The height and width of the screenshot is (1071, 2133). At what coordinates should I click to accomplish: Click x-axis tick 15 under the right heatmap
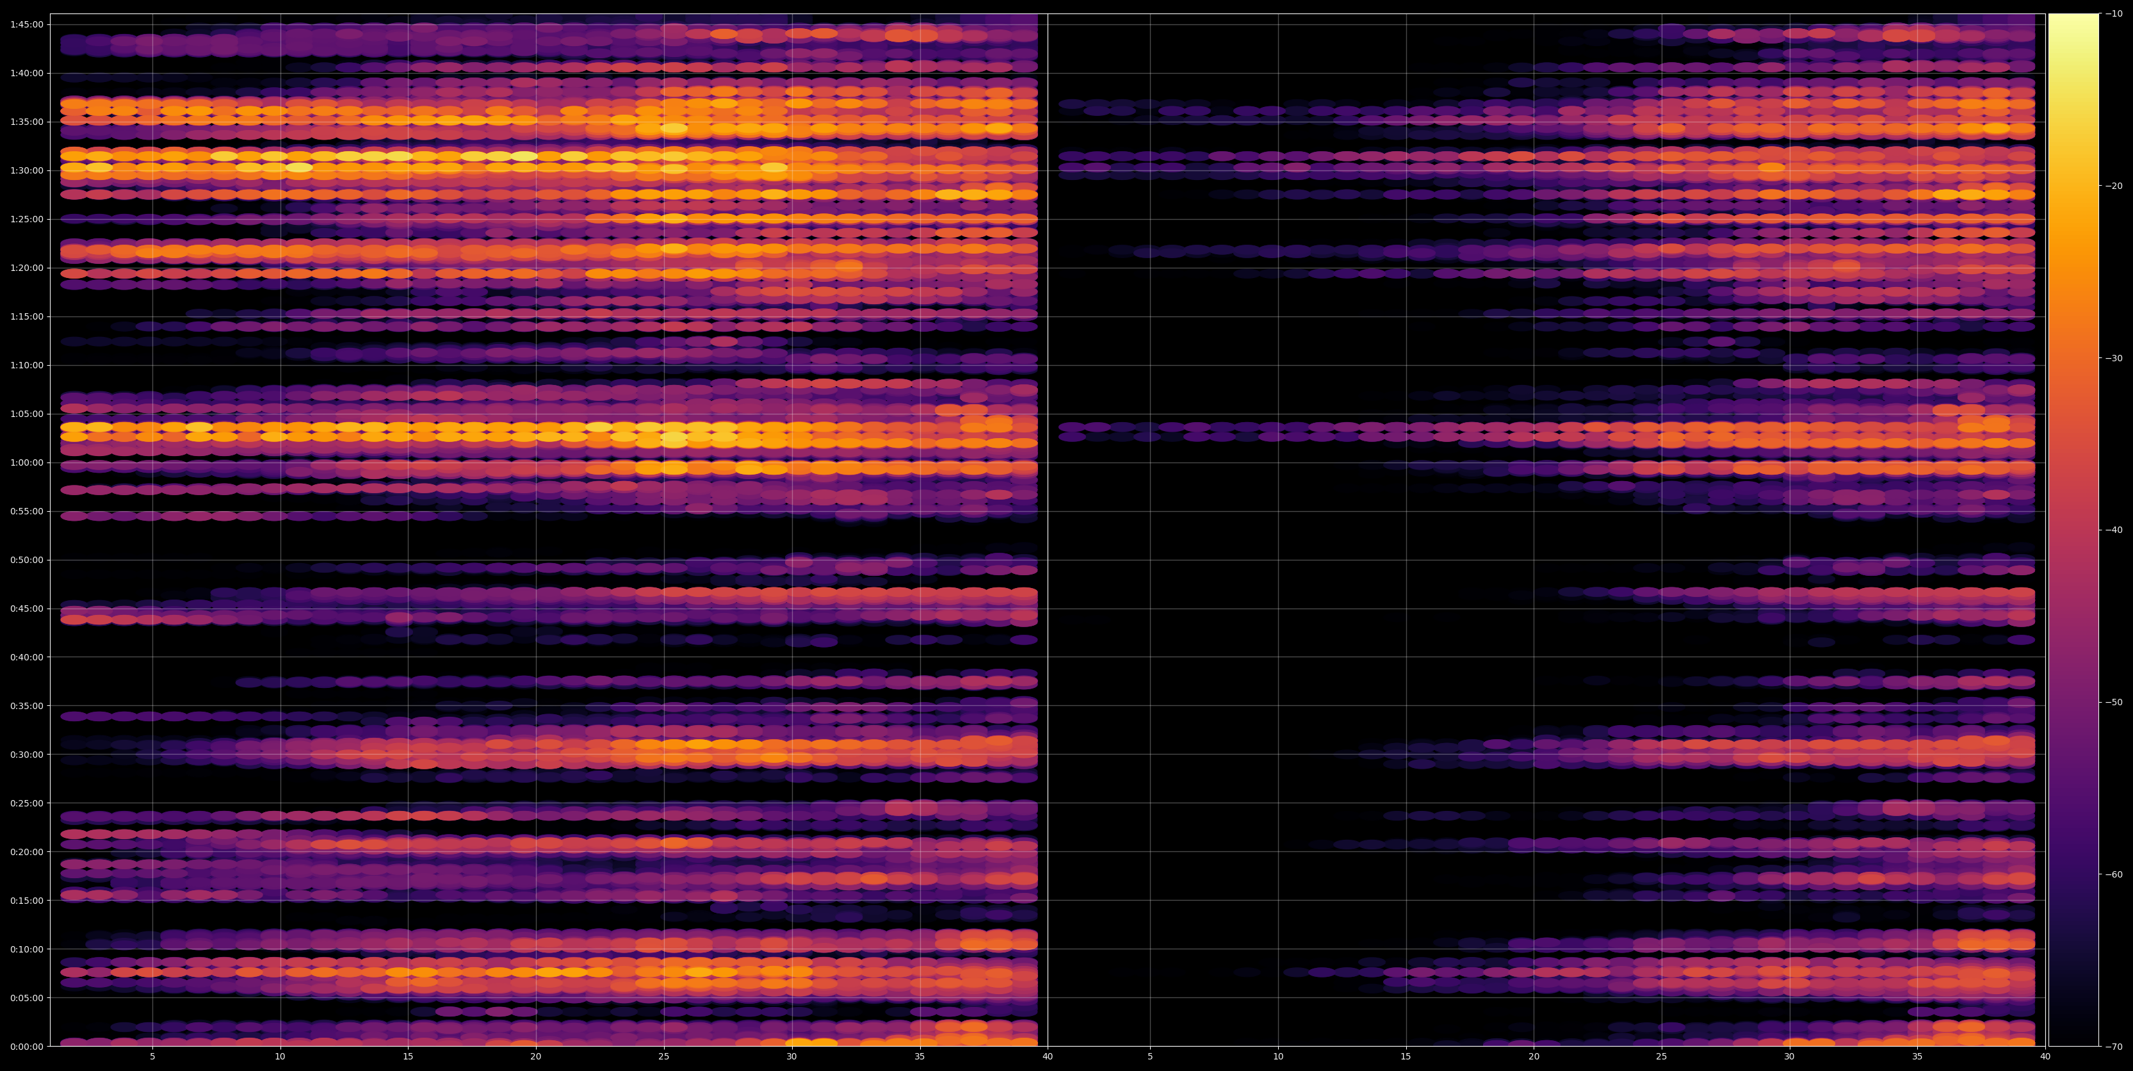pyautogui.click(x=1406, y=1056)
